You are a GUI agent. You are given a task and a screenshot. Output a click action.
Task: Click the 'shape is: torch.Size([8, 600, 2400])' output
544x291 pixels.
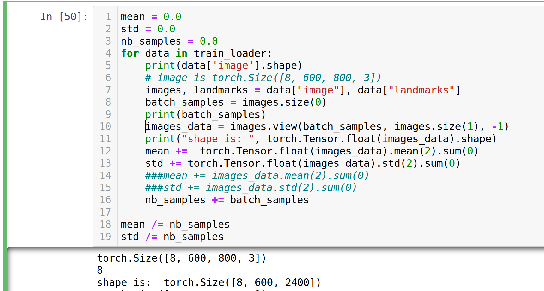[x=209, y=283]
